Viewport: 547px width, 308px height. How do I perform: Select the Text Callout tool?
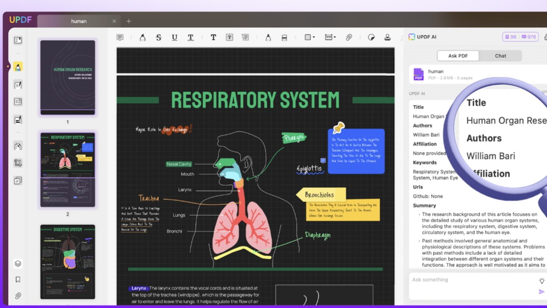point(245,38)
